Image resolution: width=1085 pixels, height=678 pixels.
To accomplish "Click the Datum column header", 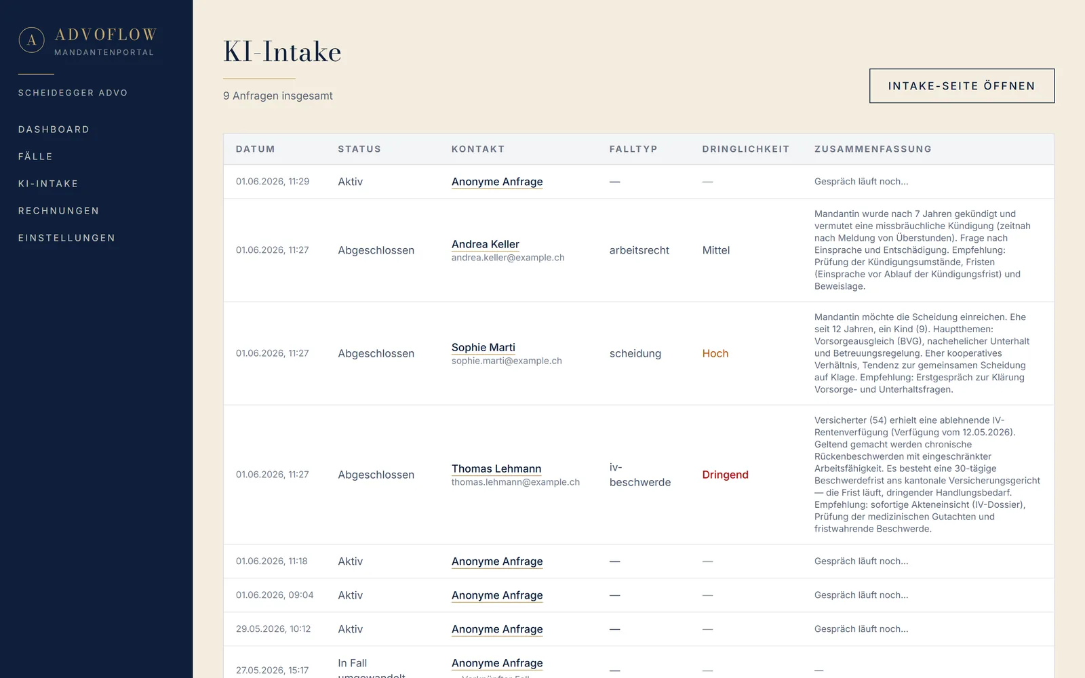I will click(256, 149).
